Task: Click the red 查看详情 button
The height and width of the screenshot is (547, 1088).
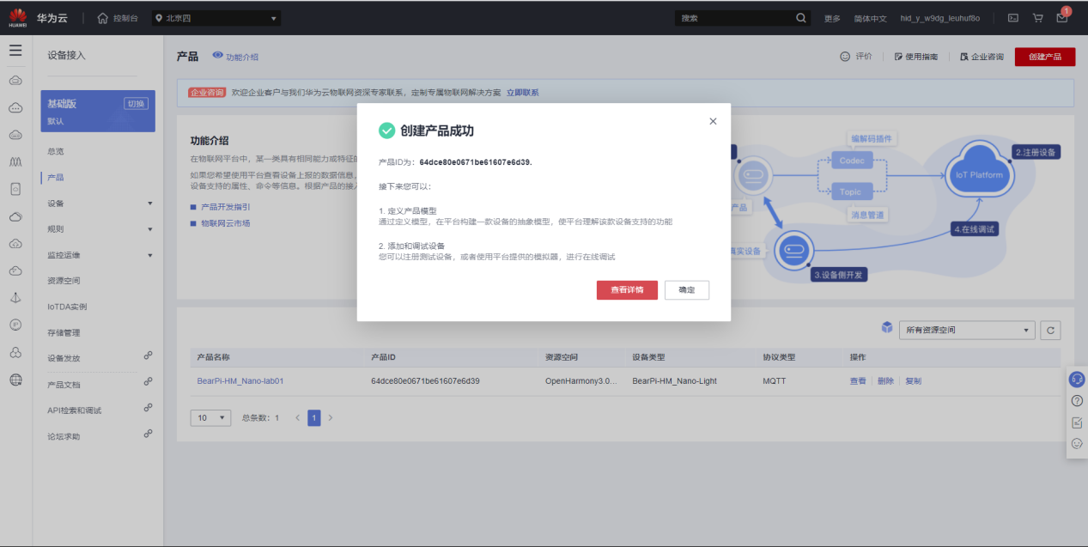Action: tap(627, 290)
